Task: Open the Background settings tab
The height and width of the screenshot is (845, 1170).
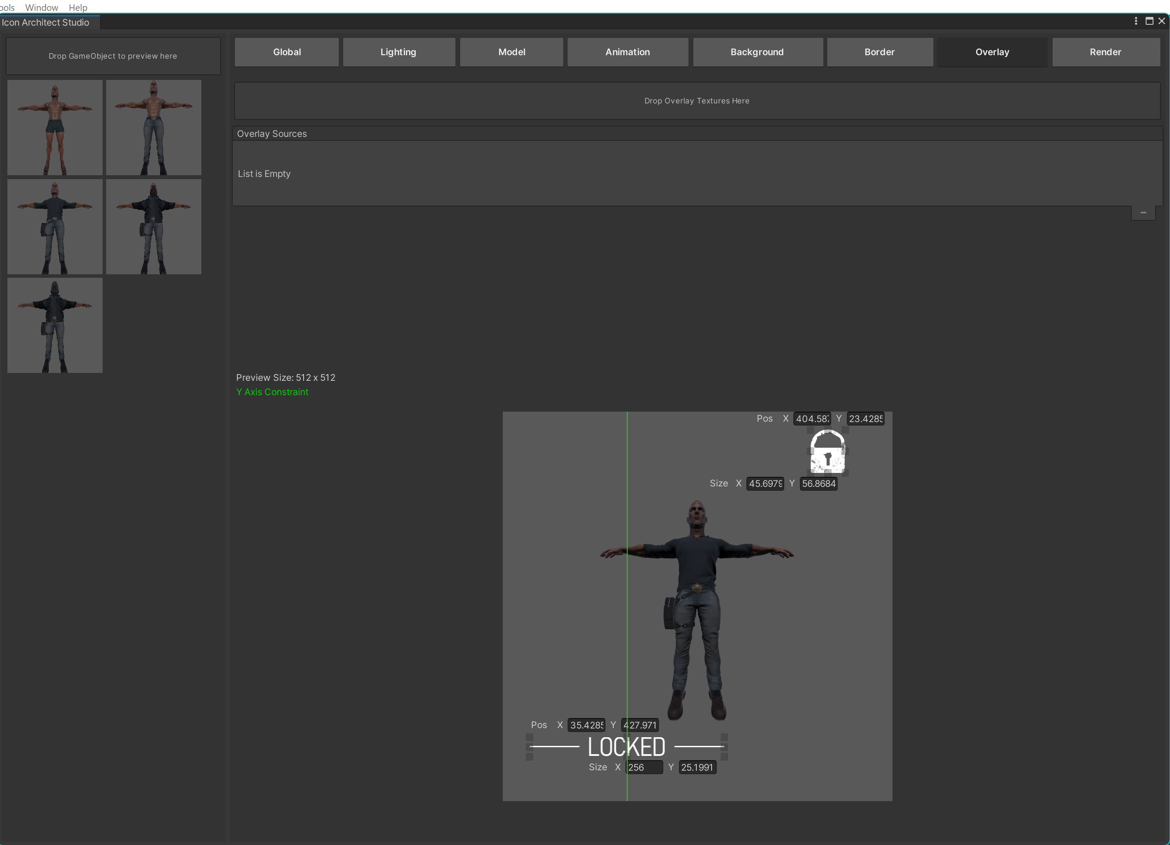Action: tap(757, 52)
